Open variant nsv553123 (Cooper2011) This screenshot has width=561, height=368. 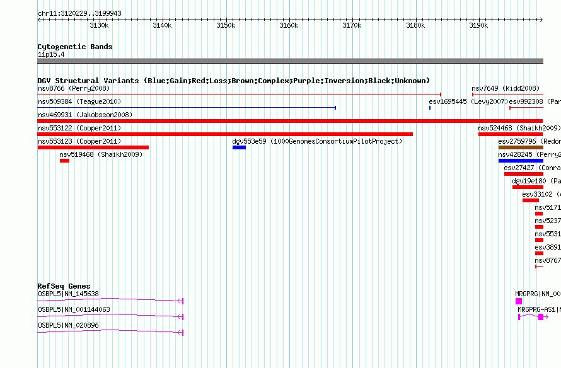tap(93, 147)
